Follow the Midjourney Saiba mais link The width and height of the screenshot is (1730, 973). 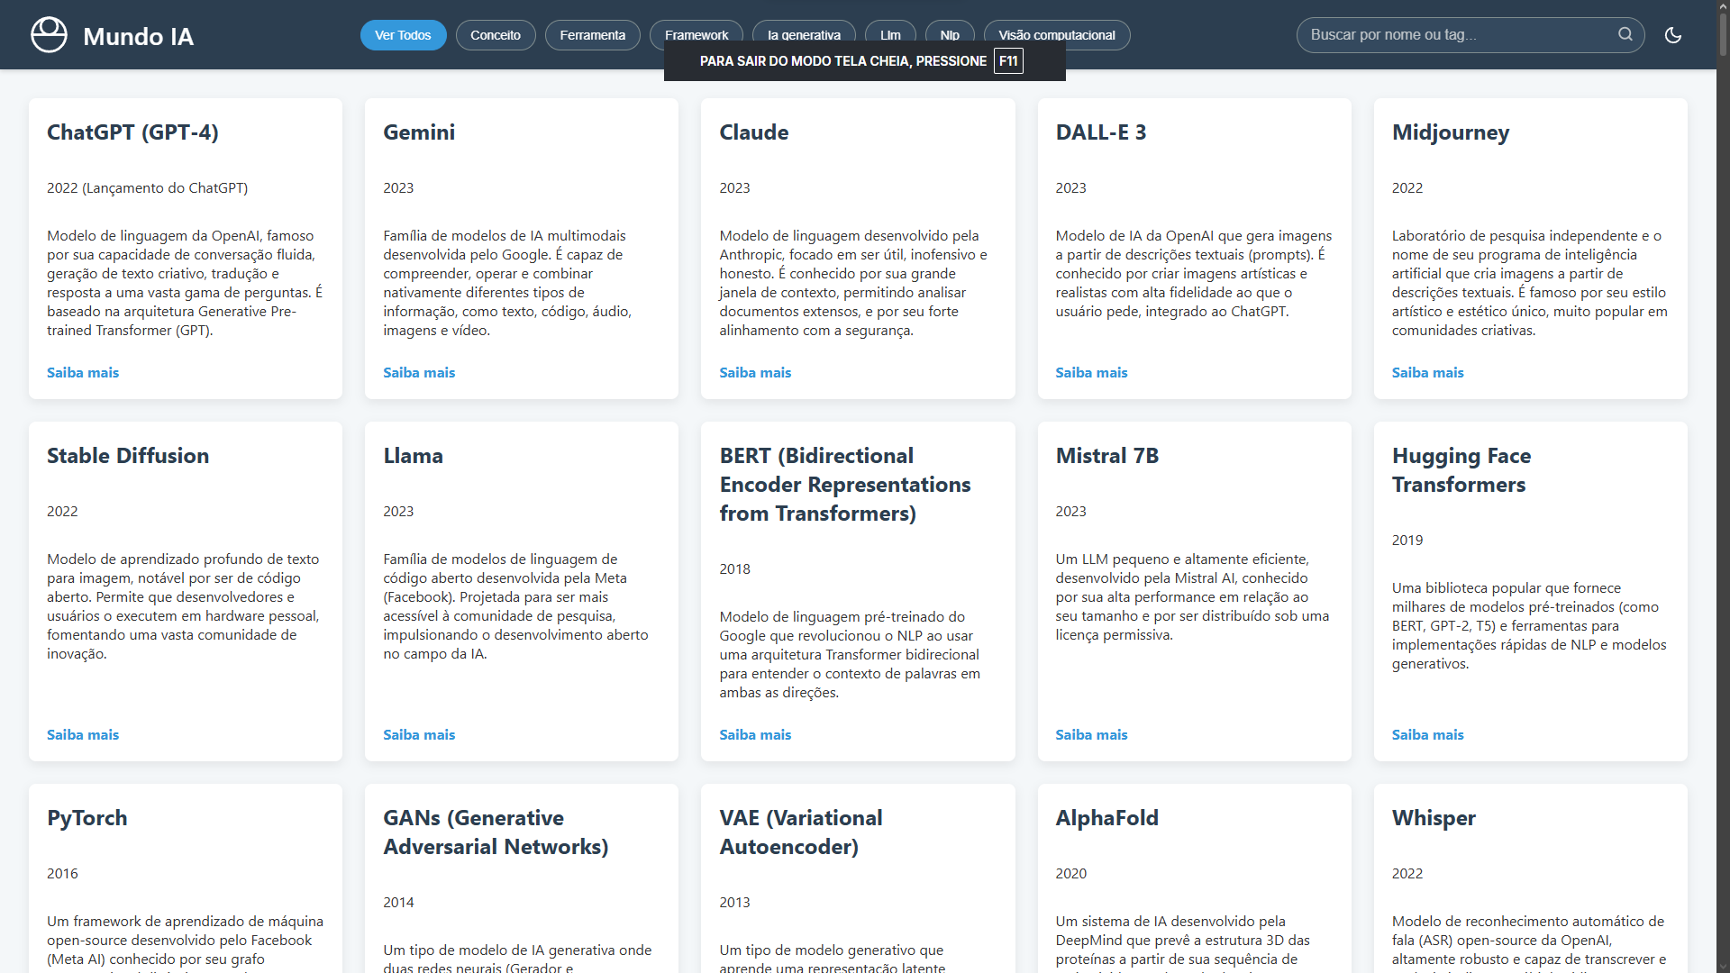[1427, 373]
